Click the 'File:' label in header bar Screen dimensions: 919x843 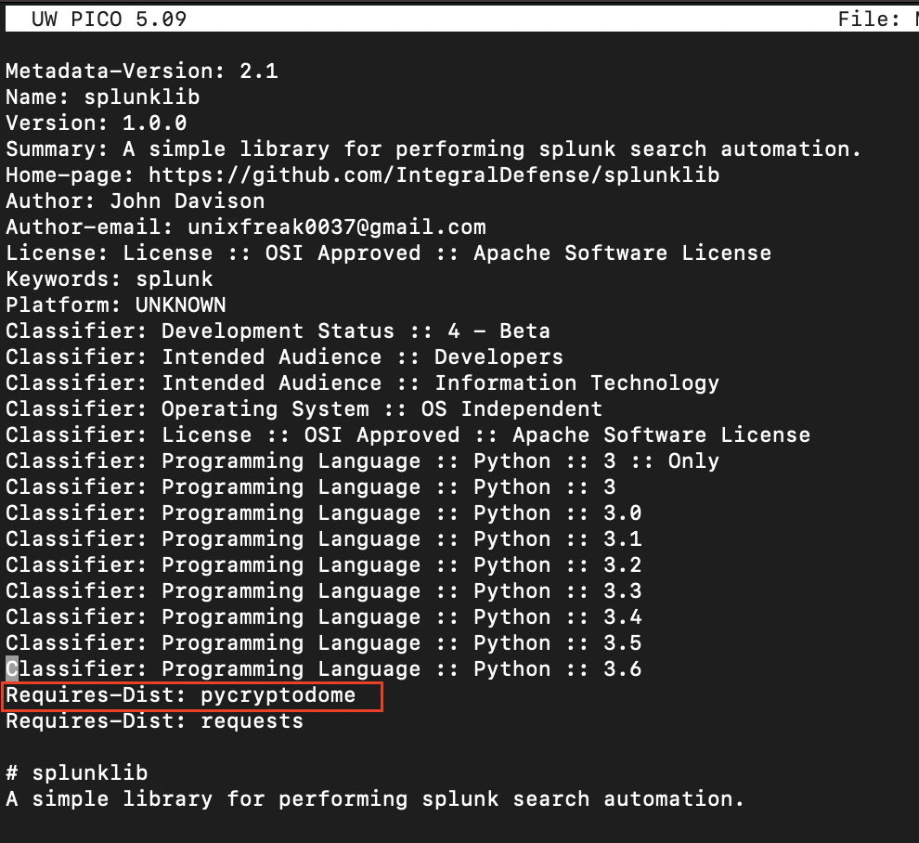(869, 19)
